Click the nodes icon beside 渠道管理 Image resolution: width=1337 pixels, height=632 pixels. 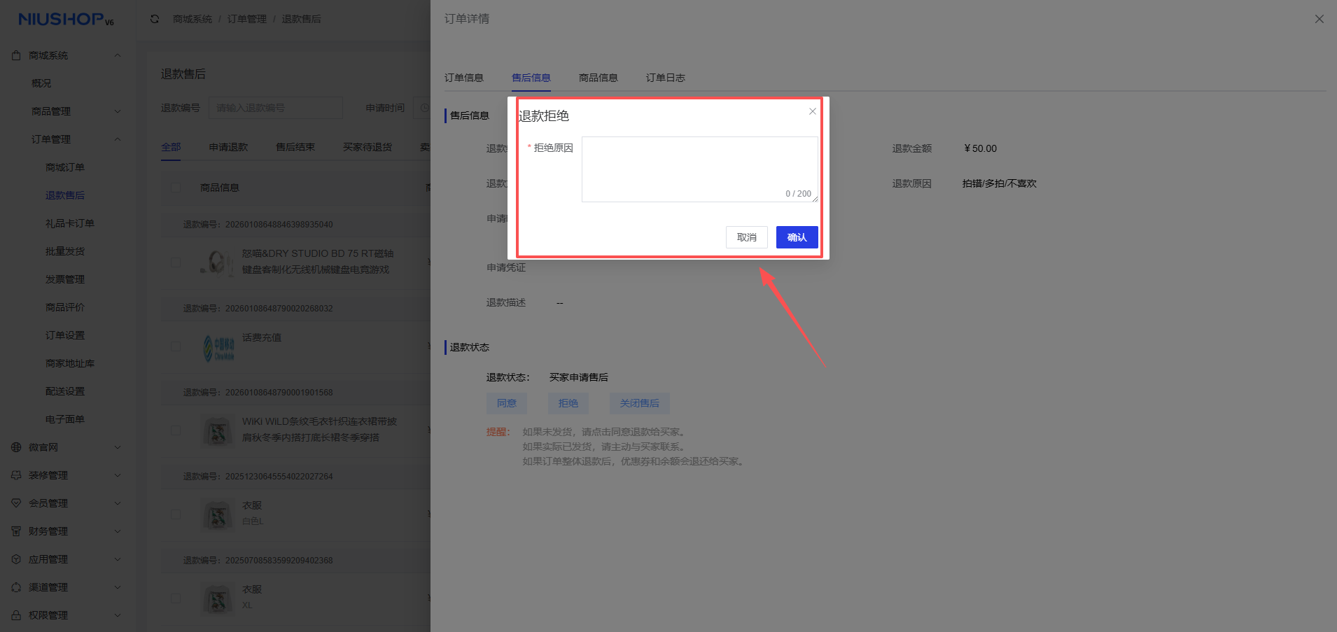point(16,587)
